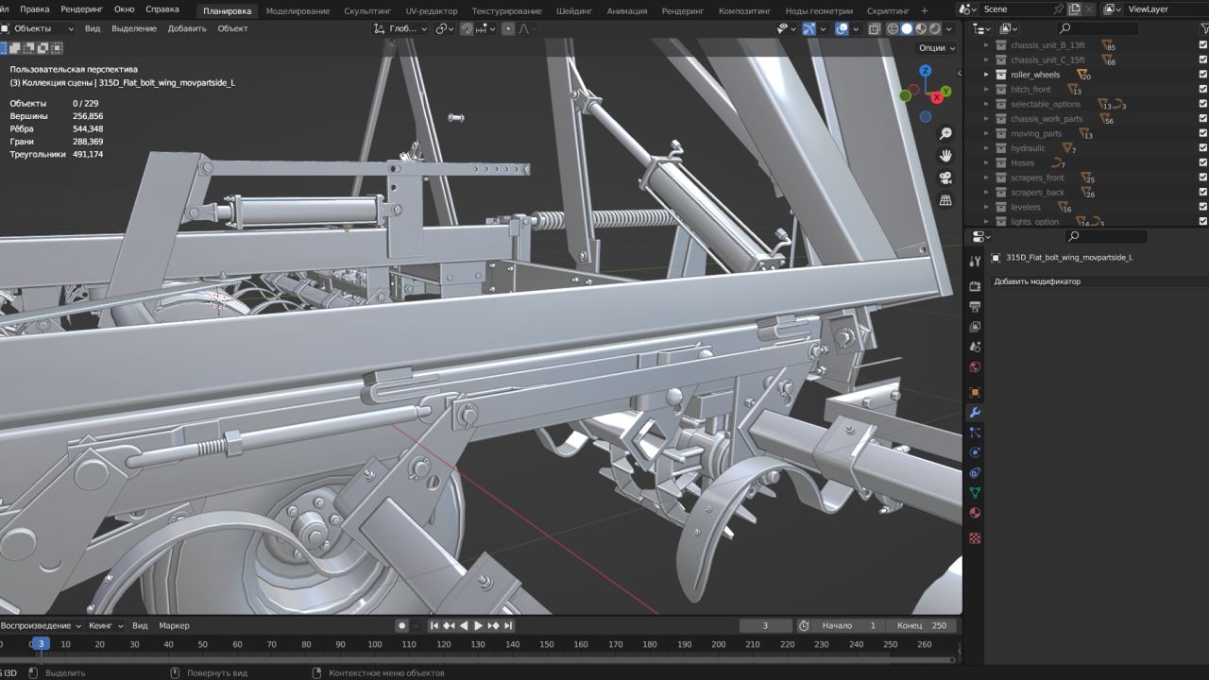Click the roller_wheels collection icon
This screenshot has height=680, width=1209.
click(1000, 75)
